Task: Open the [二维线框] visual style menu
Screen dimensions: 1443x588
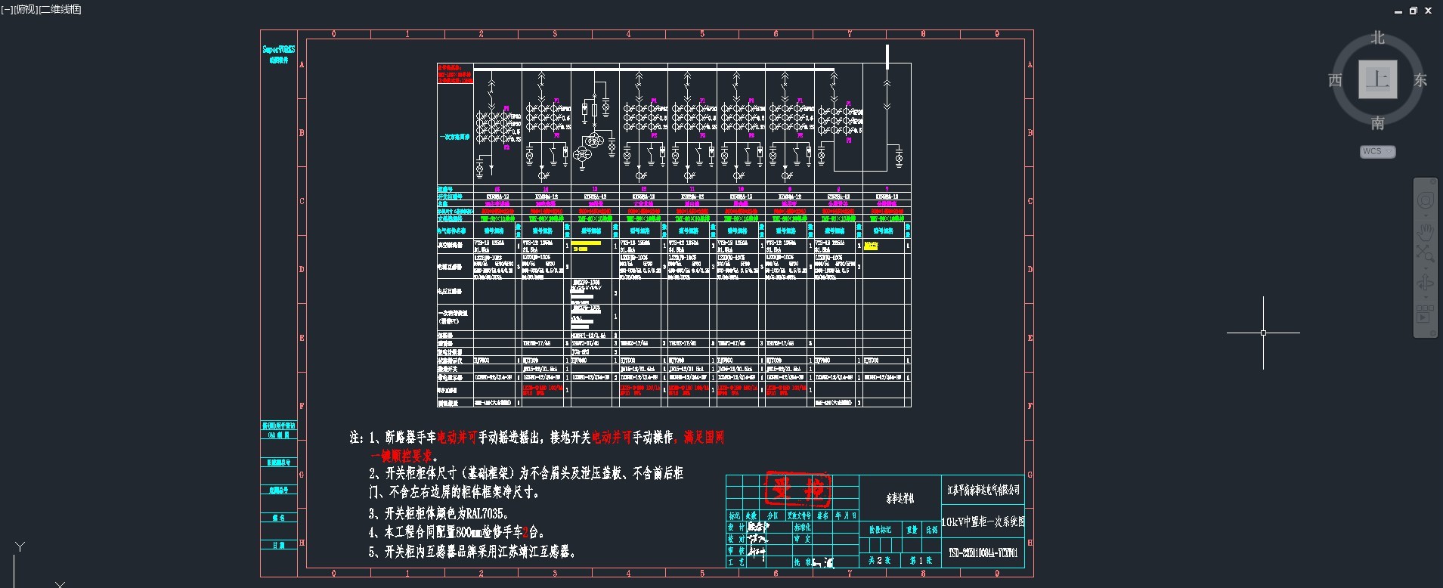Action: (60, 9)
